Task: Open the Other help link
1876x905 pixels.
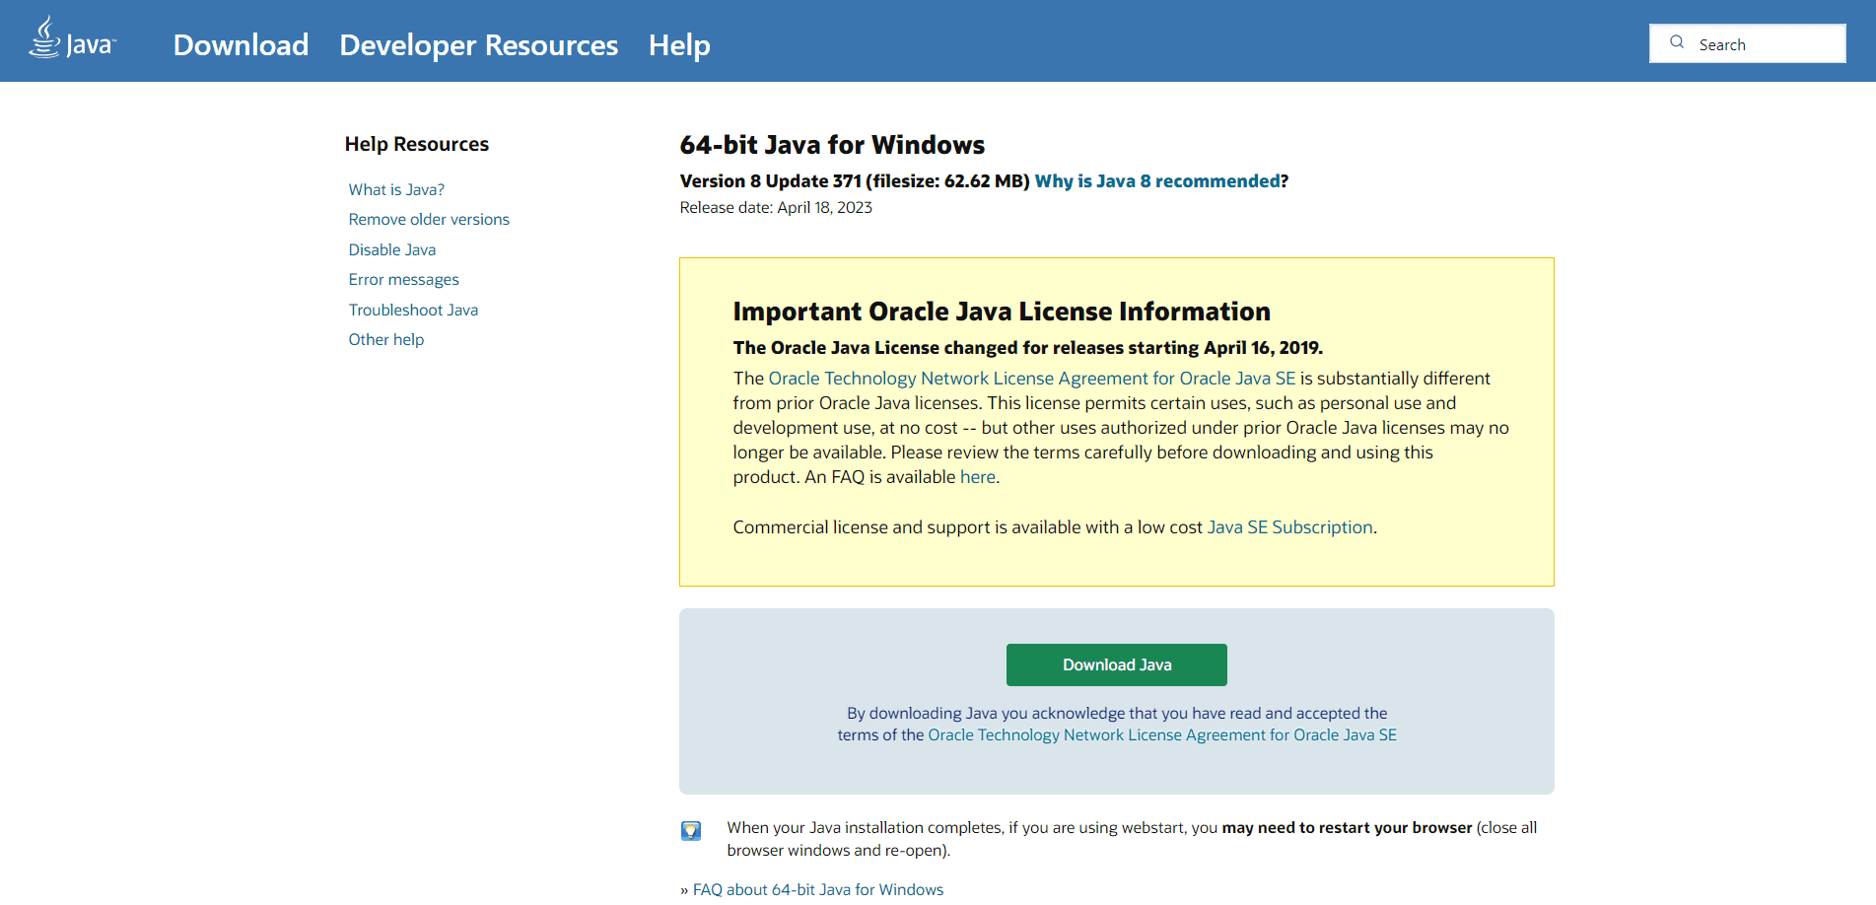Action: pyautogui.click(x=386, y=339)
